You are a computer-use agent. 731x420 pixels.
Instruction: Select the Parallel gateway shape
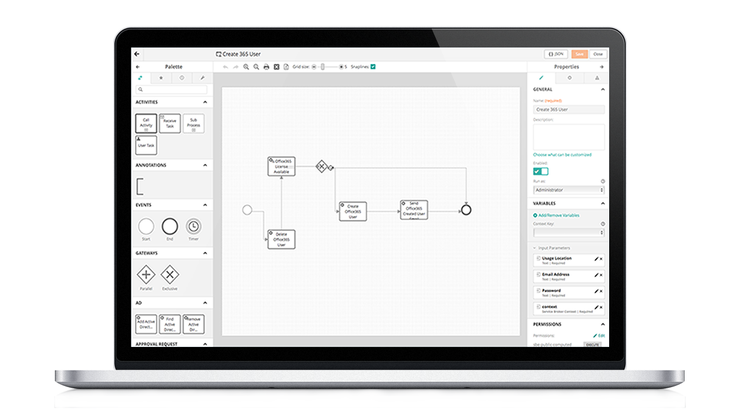[146, 275]
